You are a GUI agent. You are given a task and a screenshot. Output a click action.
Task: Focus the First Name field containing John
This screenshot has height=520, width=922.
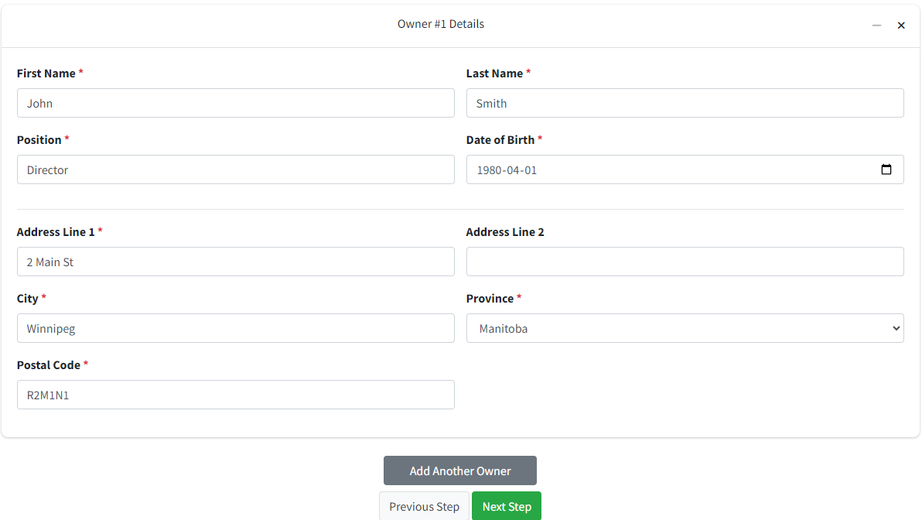coord(236,103)
